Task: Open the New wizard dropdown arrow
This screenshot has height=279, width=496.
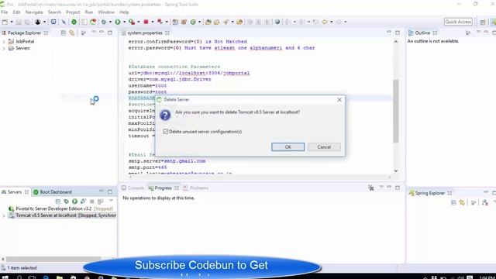Action: [x=12, y=22]
